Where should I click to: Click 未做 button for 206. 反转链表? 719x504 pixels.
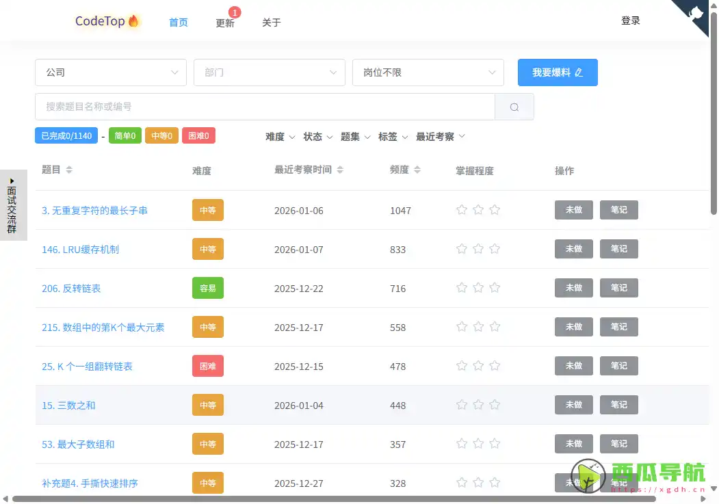click(573, 288)
